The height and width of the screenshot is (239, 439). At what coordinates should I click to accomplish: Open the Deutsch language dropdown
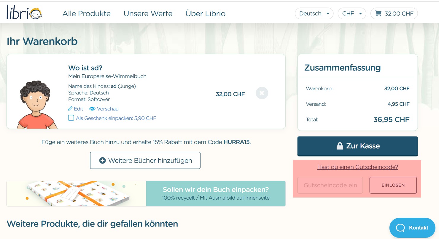[x=314, y=14]
